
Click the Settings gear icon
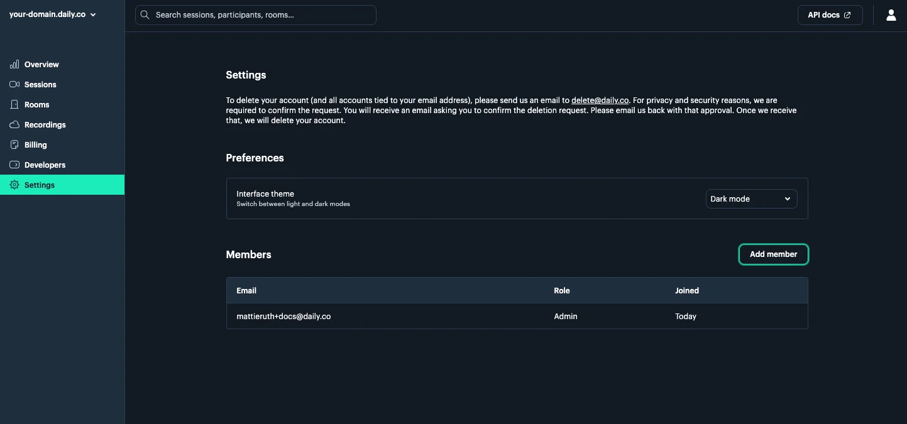pos(14,185)
